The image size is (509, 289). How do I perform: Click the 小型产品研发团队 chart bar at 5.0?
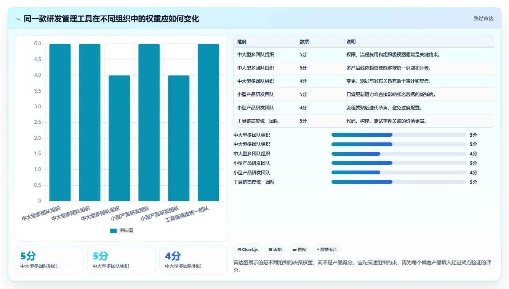(149, 122)
